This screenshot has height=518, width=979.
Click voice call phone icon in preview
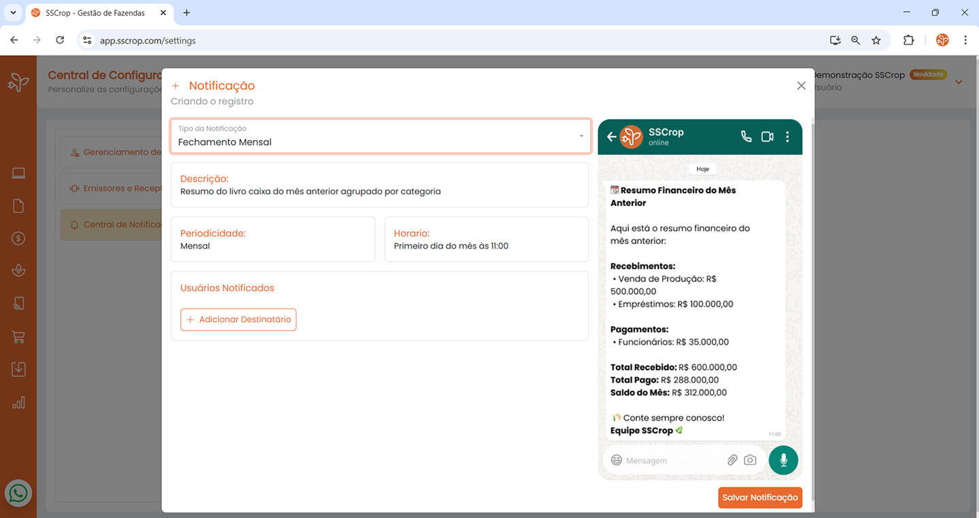pos(746,137)
